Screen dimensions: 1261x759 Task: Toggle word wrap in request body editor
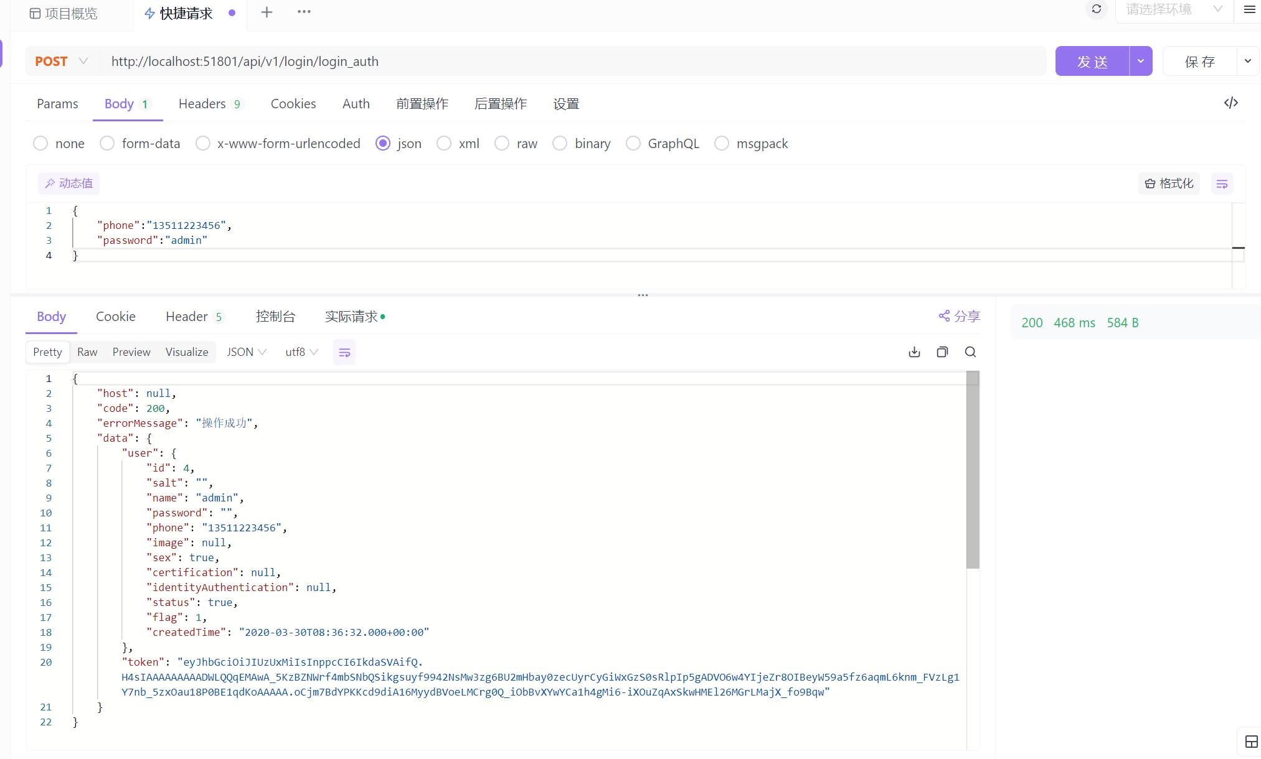pos(1222,184)
